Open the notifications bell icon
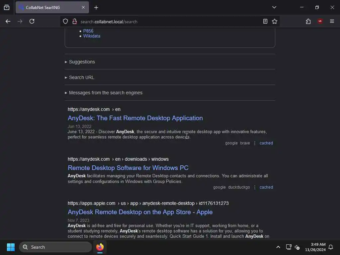Screen dimensions: 340x255 pos(331,247)
